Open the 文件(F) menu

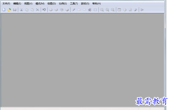6,4
